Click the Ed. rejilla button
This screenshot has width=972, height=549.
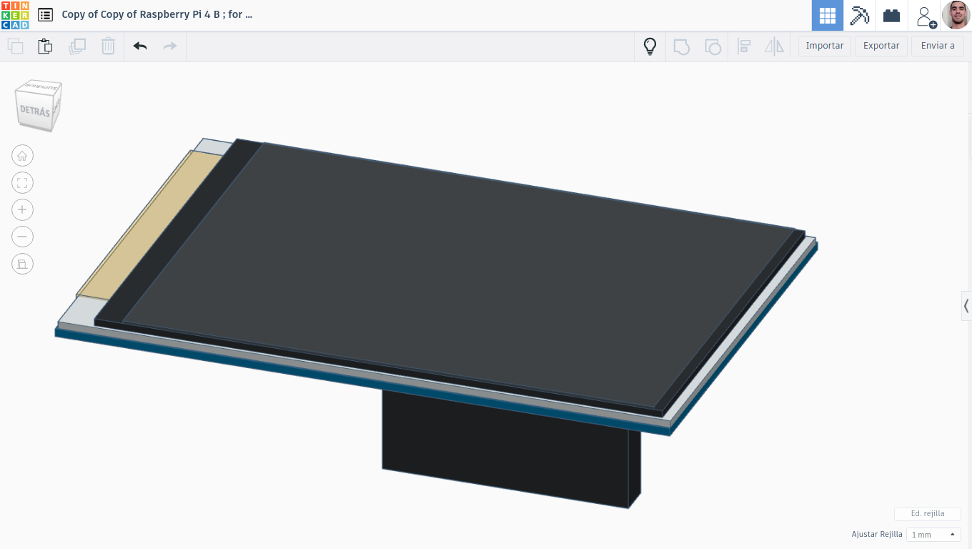928,514
